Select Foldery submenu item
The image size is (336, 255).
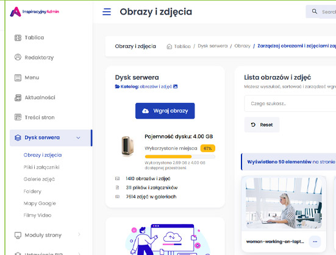tap(32, 191)
